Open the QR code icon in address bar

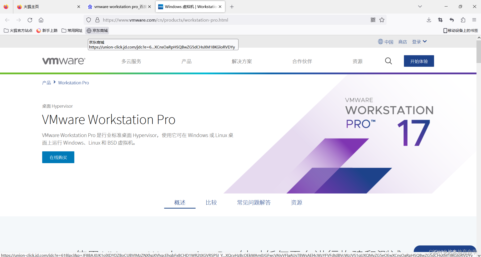(x=373, y=20)
